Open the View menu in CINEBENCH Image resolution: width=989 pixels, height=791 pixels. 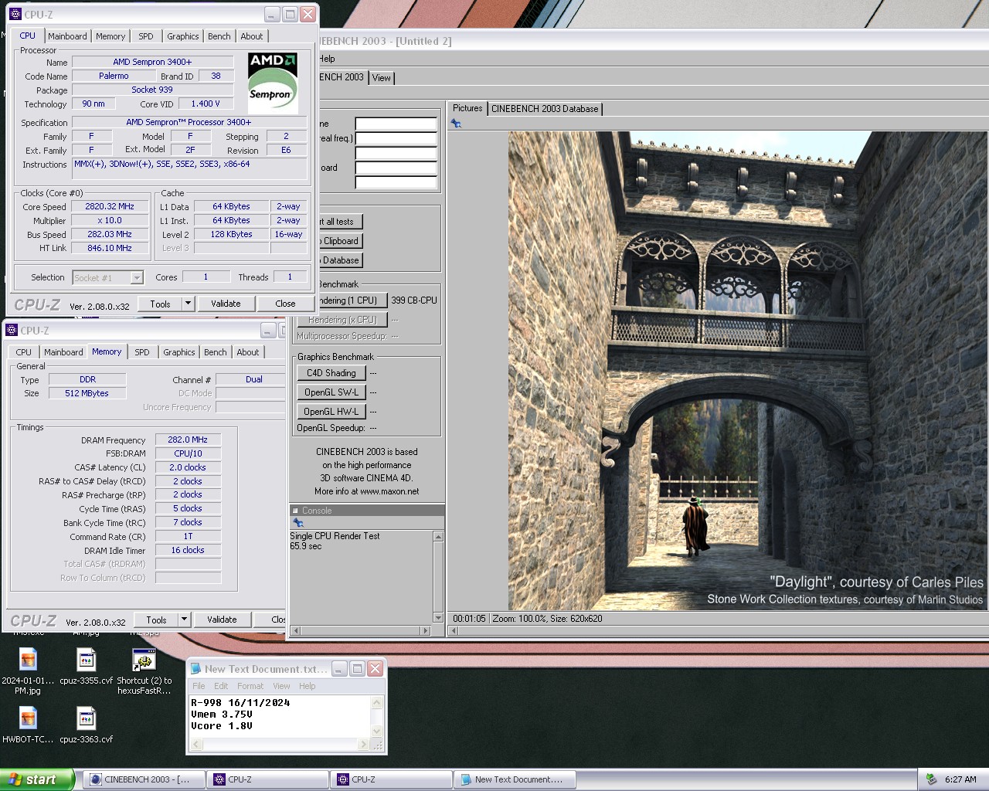click(382, 78)
